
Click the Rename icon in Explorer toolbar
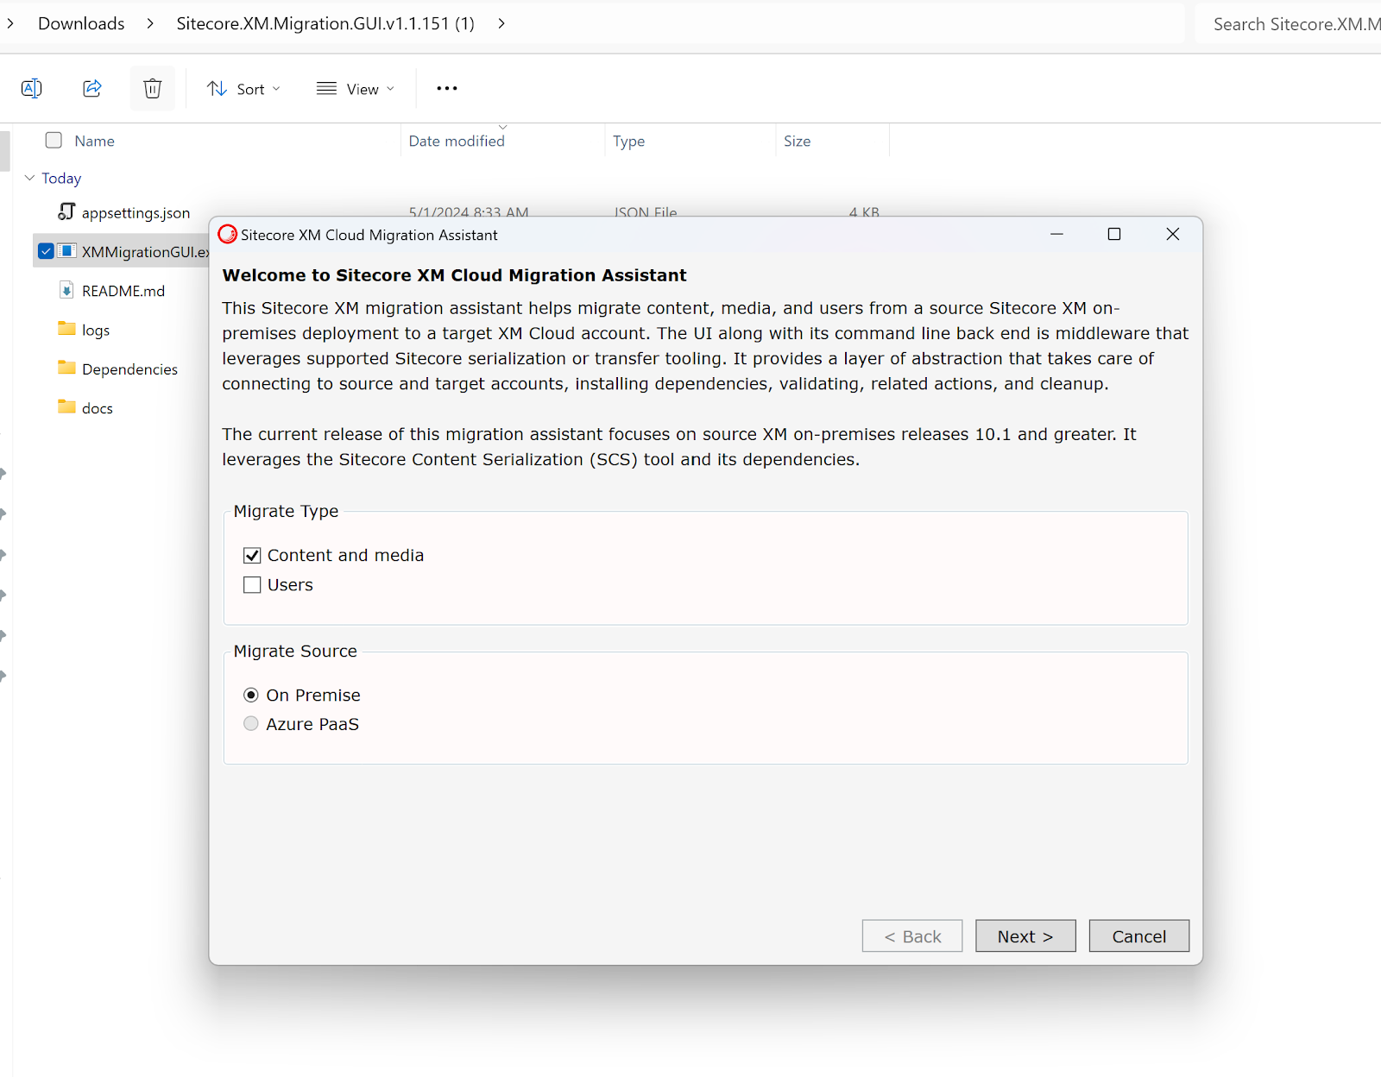pos(32,88)
